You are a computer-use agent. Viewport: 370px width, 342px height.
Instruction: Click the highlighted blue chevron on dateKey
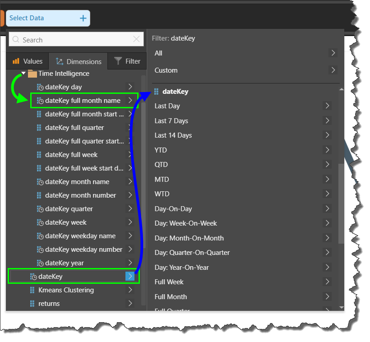pyautogui.click(x=130, y=276)
